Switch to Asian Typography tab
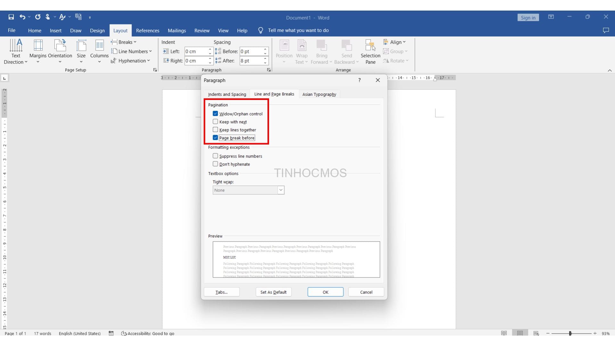This screenshot has height=346, width=615. (319, 94)
